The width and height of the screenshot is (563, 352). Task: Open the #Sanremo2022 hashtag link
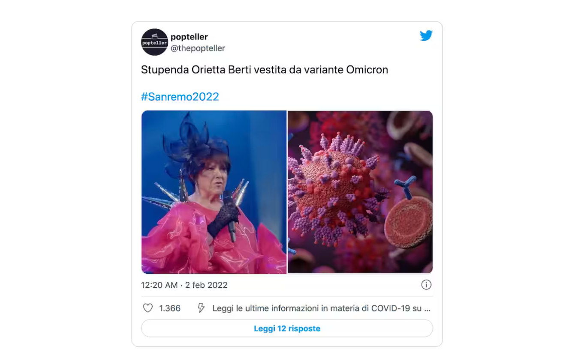180,96
